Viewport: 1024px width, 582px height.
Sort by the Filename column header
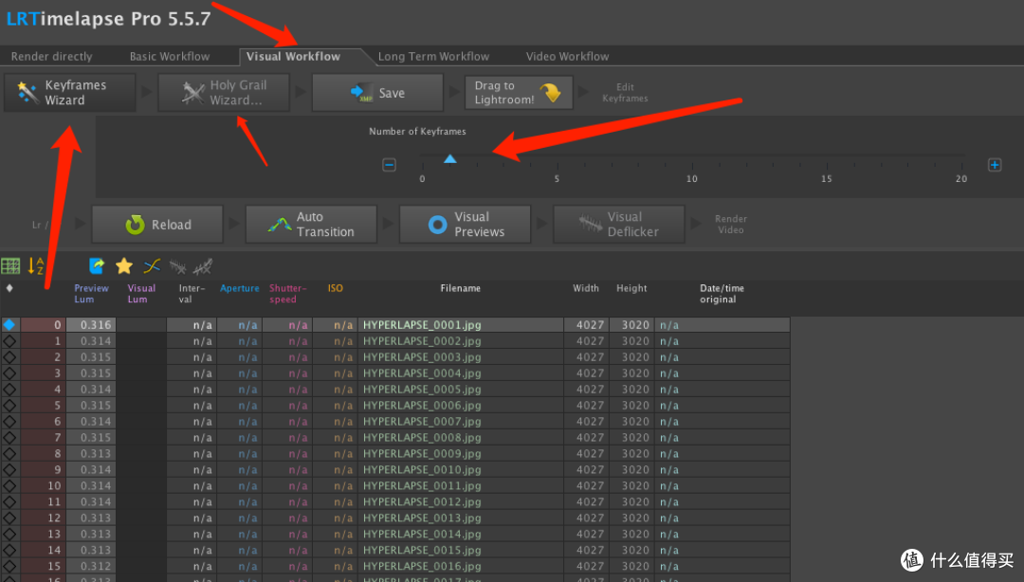[461, 288]
